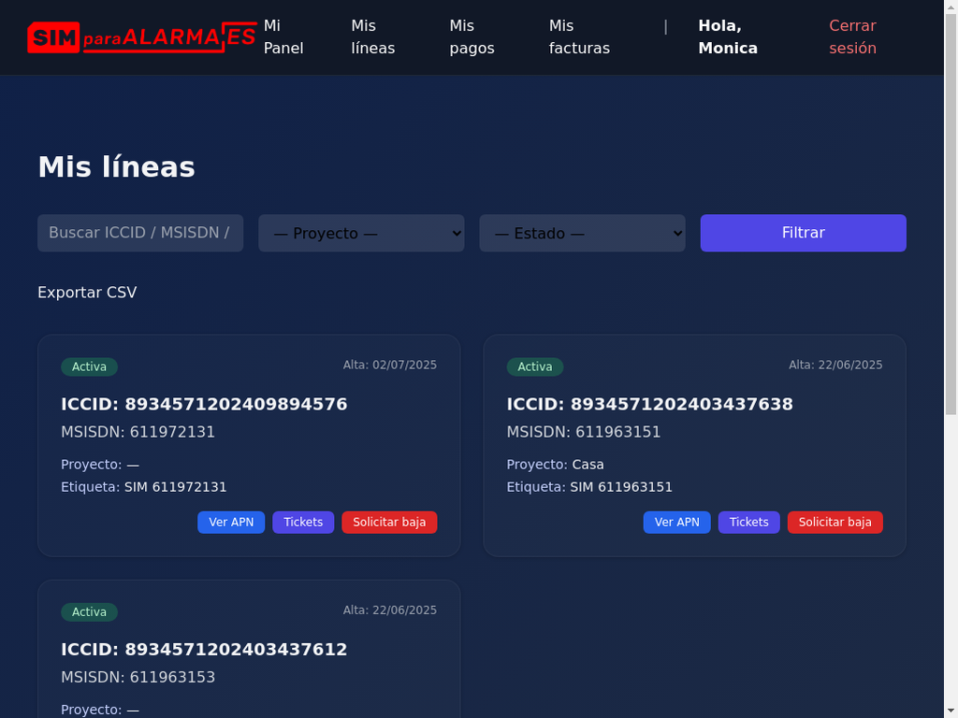The height and width of the screenshot is (718, 958).
Task: Click MSISDN: 611963151 text
Action: point(584,432)
